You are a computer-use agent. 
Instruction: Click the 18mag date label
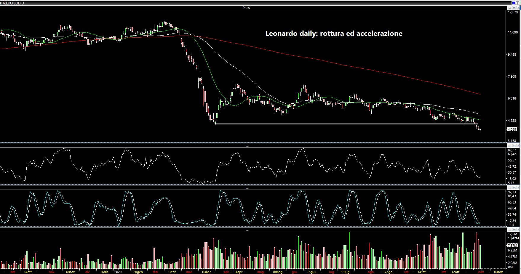(277, 272)
